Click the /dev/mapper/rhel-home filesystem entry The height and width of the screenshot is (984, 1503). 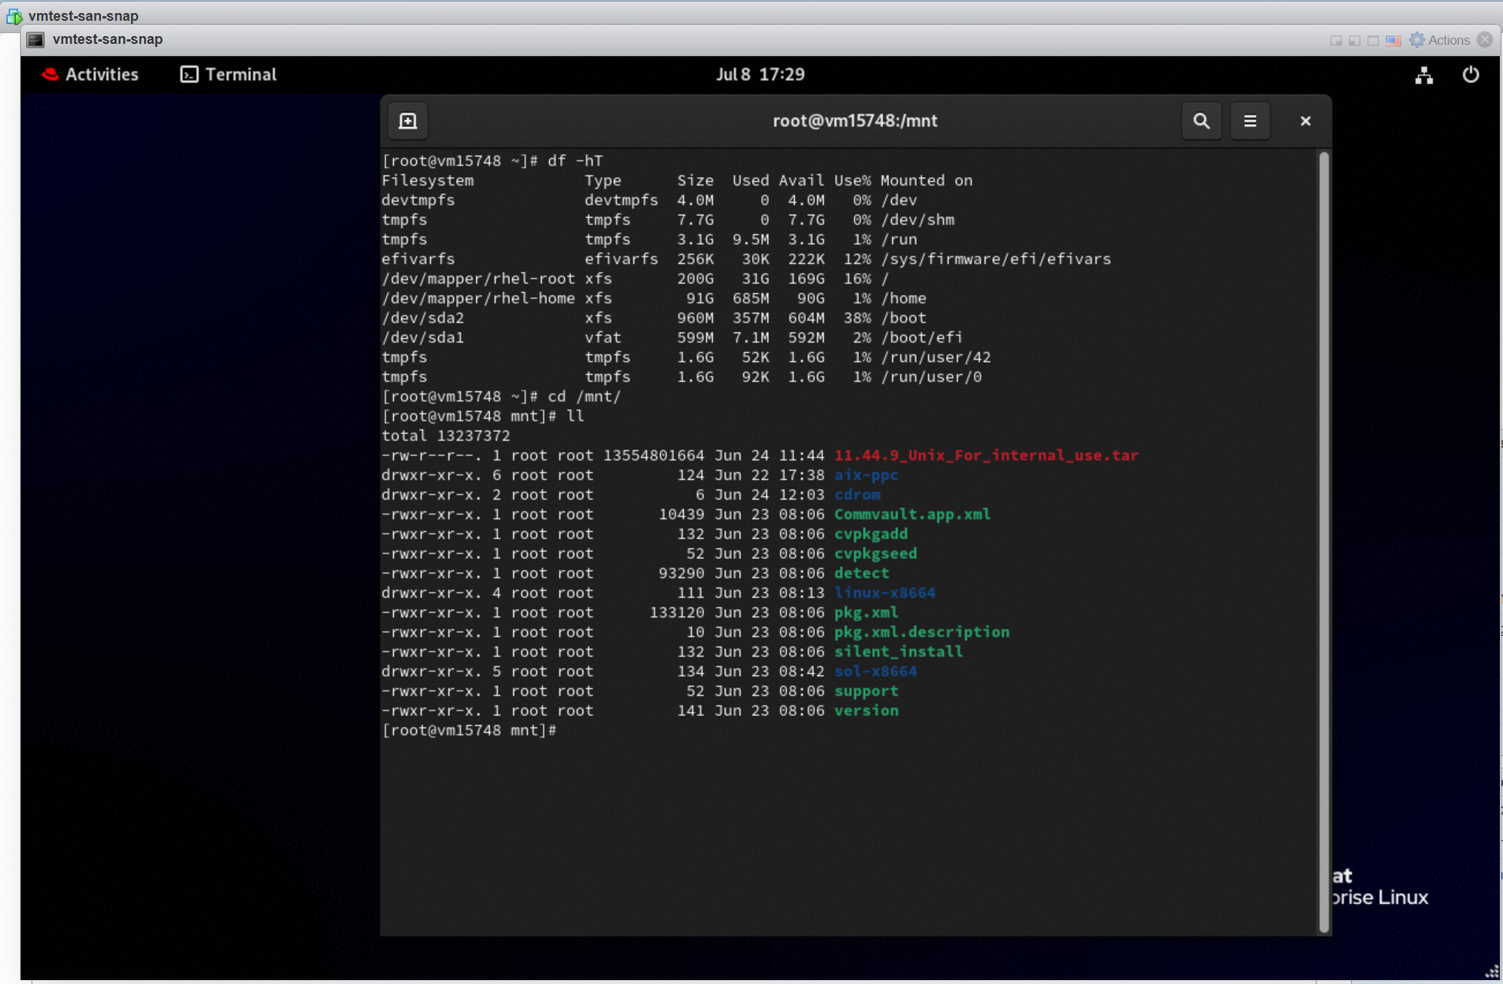[x=478, y=298]
